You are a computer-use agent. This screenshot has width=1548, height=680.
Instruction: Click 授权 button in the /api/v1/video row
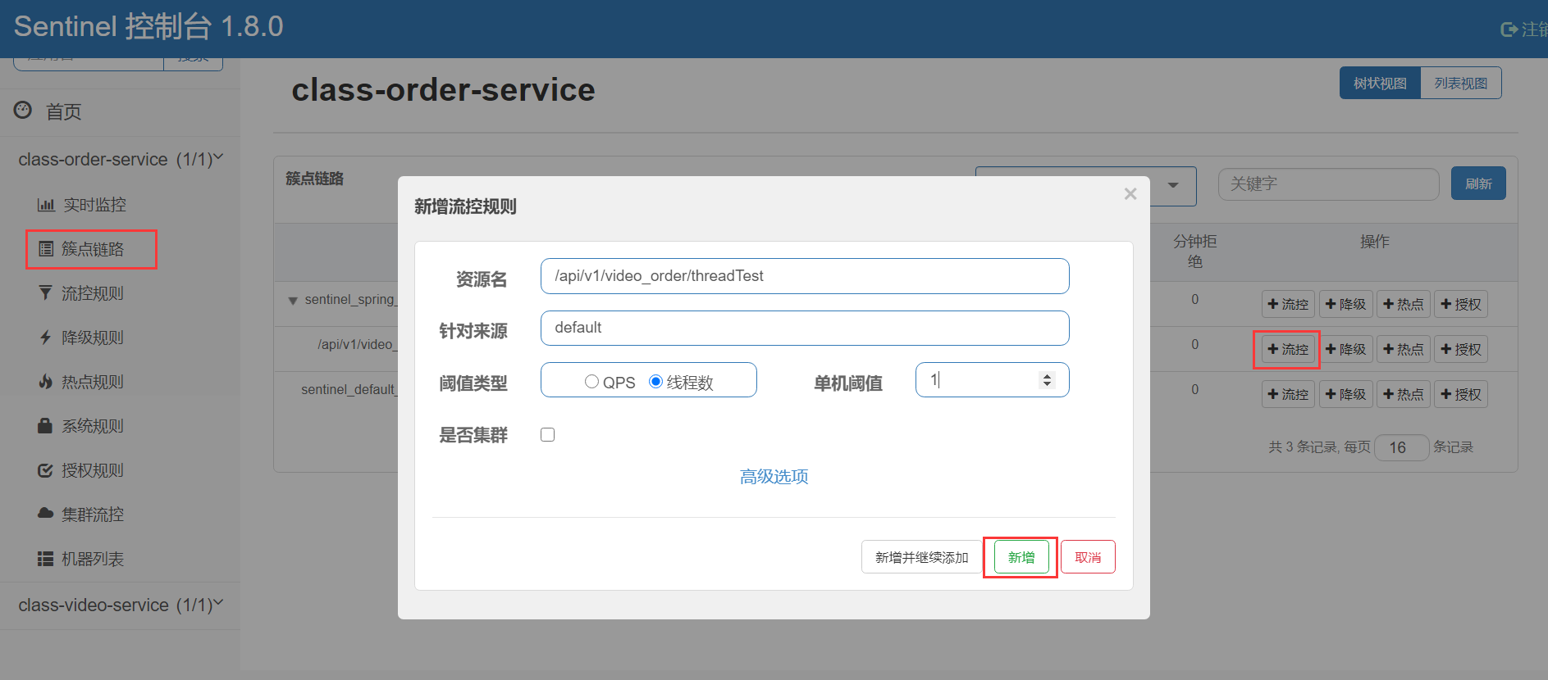coord(1461,349)
